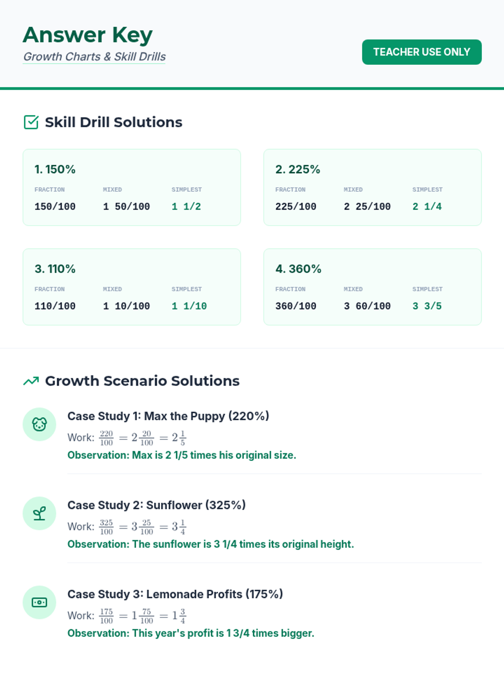Click the trending-up arrow icon
This screenshot has width=504, height=673.
[31, 381]
